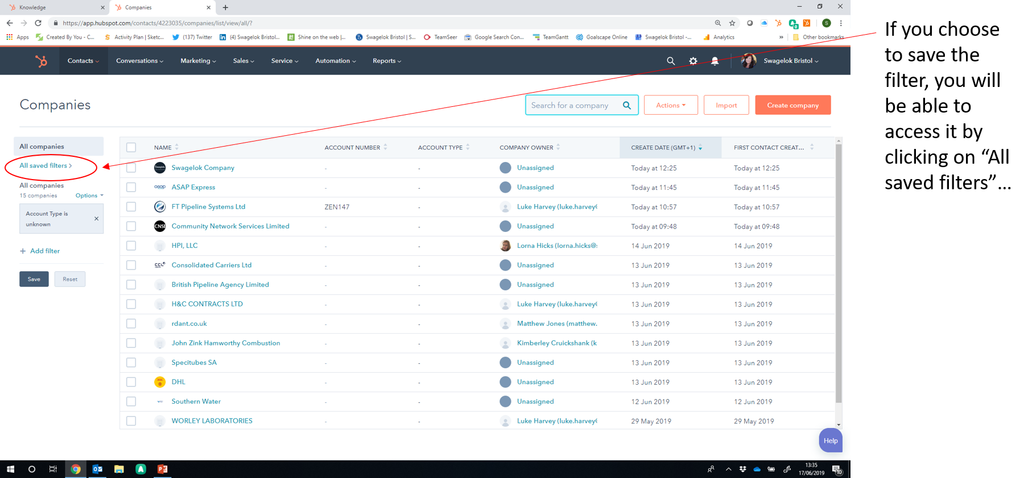1028x478 pixels.
Task: Click Lorna Hicks owner avatar
Action: pyautogui.click(x=505, y=246)
